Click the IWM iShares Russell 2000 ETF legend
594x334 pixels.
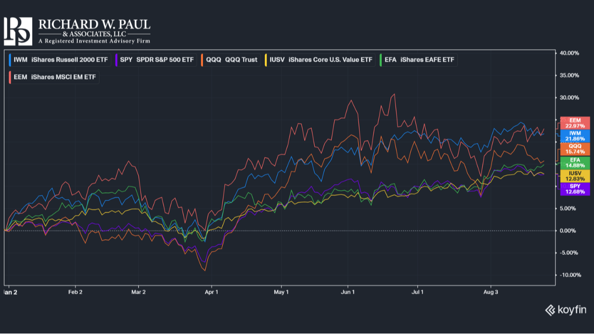pyautogui.click(x=59, y=60)
